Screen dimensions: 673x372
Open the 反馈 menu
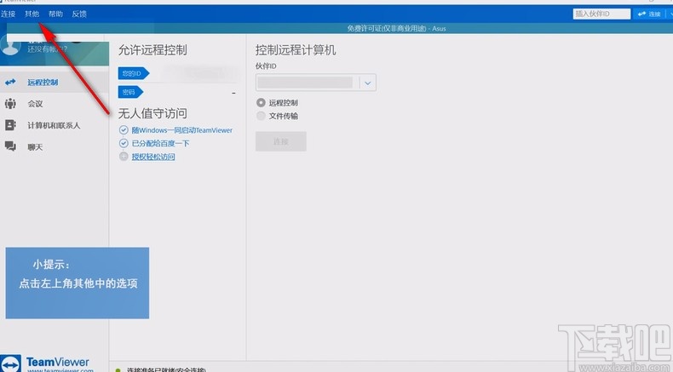pos(79,14)
